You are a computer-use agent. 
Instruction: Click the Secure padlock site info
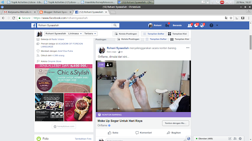pyautogui.click(x=24, y=18)
